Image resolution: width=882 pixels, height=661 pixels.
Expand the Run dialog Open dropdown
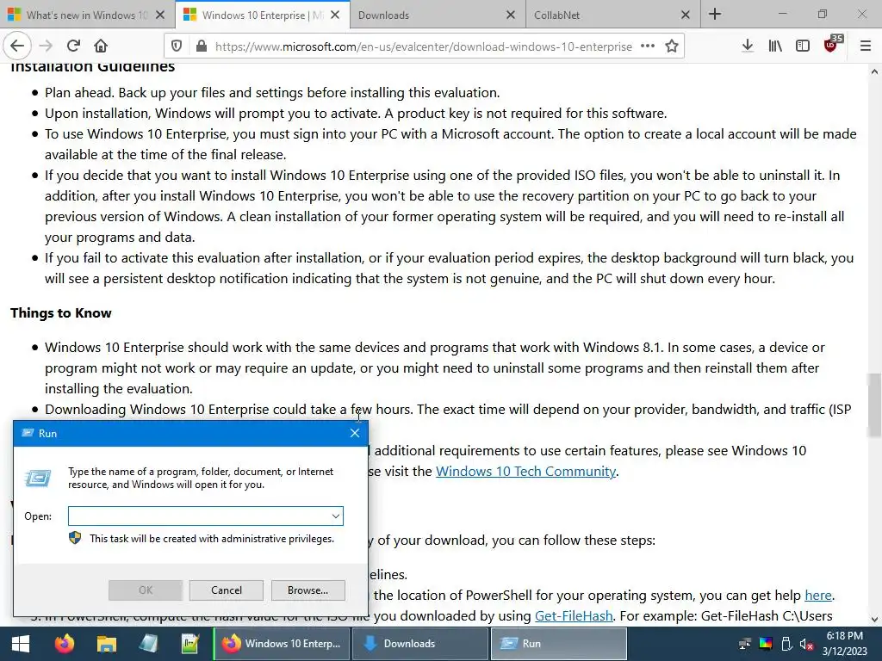(x=336, y=516)
